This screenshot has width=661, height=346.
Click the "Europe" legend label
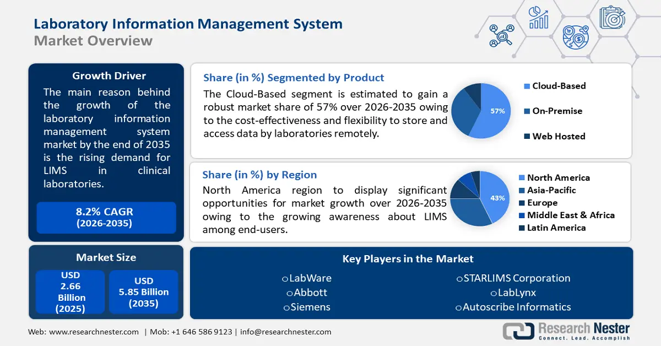543,203
